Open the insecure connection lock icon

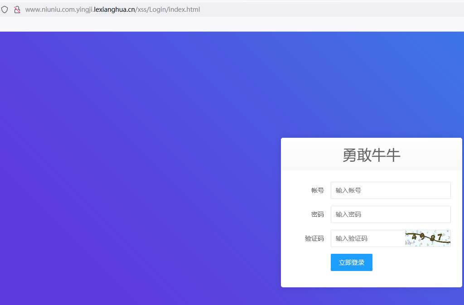point(17,10)
